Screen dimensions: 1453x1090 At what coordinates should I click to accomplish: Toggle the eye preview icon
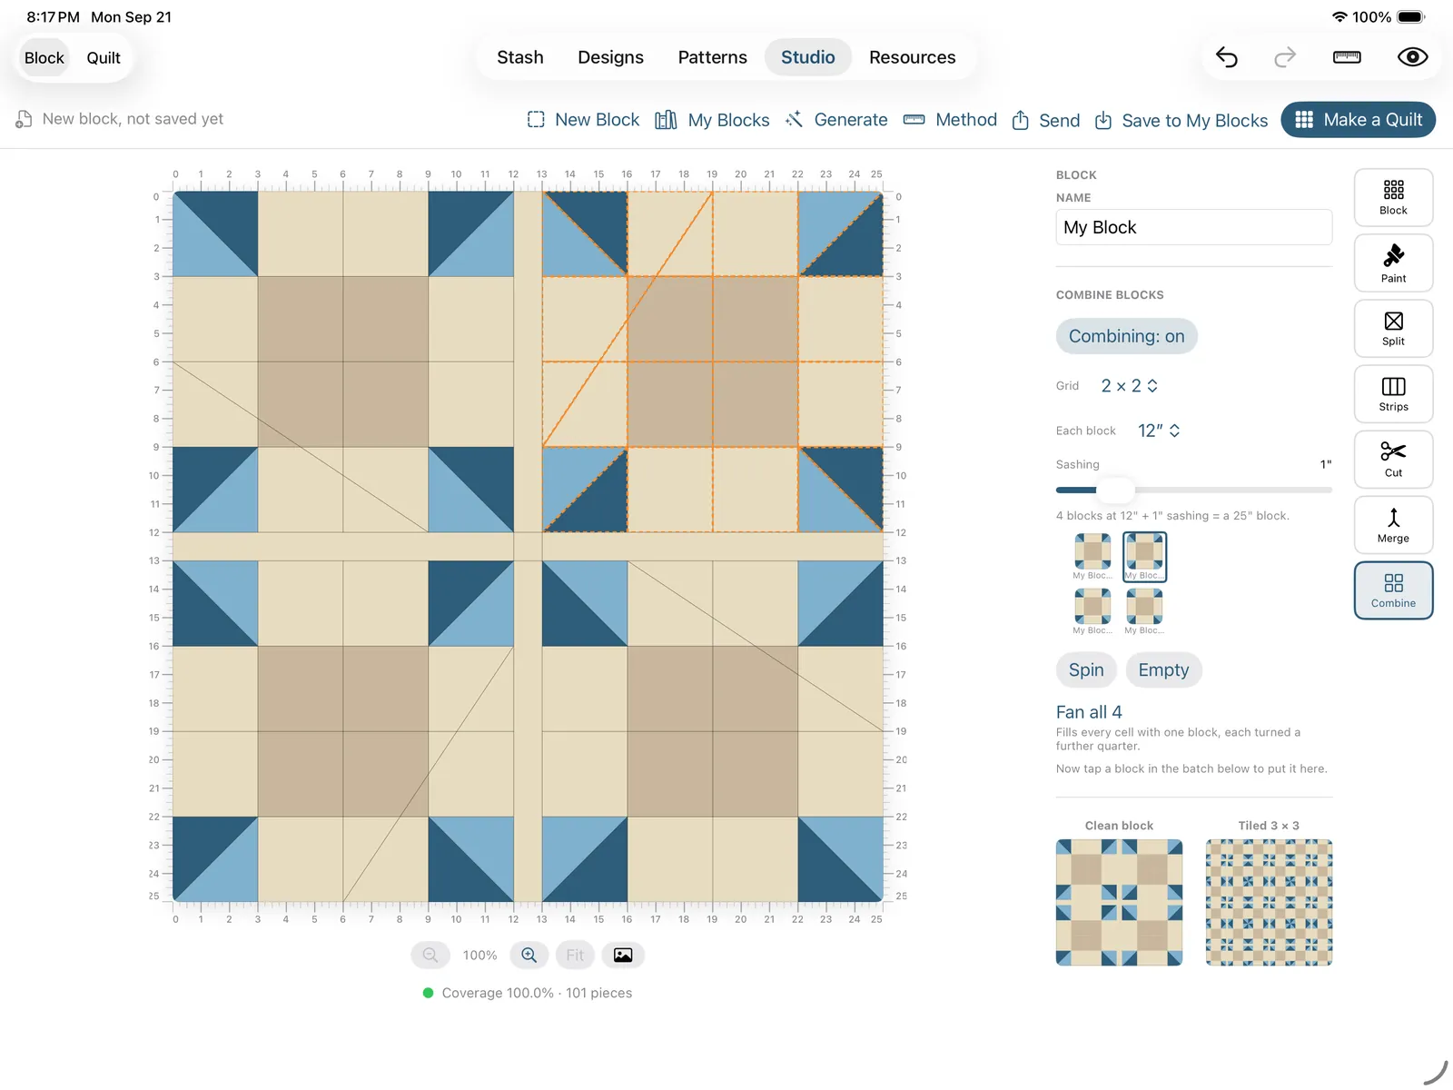coord(1412,57)
